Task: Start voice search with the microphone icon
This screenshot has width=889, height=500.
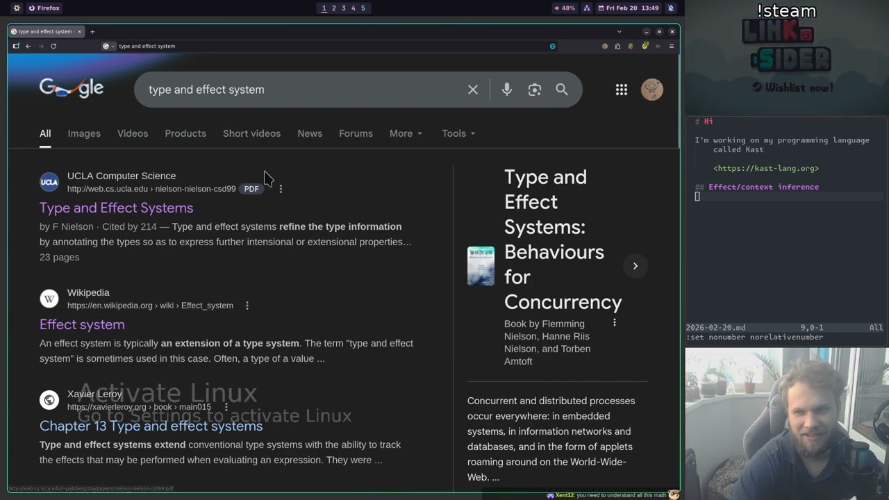Action: (507, 90)
